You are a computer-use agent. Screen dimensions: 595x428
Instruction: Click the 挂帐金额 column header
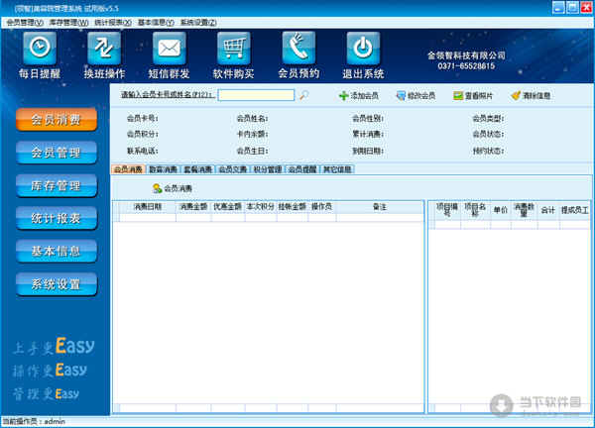(x=293, y=207)
